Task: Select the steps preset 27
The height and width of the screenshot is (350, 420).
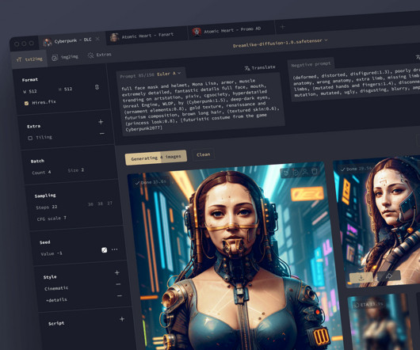Action: click(x=110, y=203)
